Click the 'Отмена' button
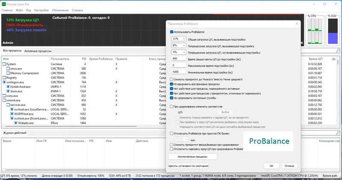The width and height of the screenshot is (342, 180). (x=289, y=166)
